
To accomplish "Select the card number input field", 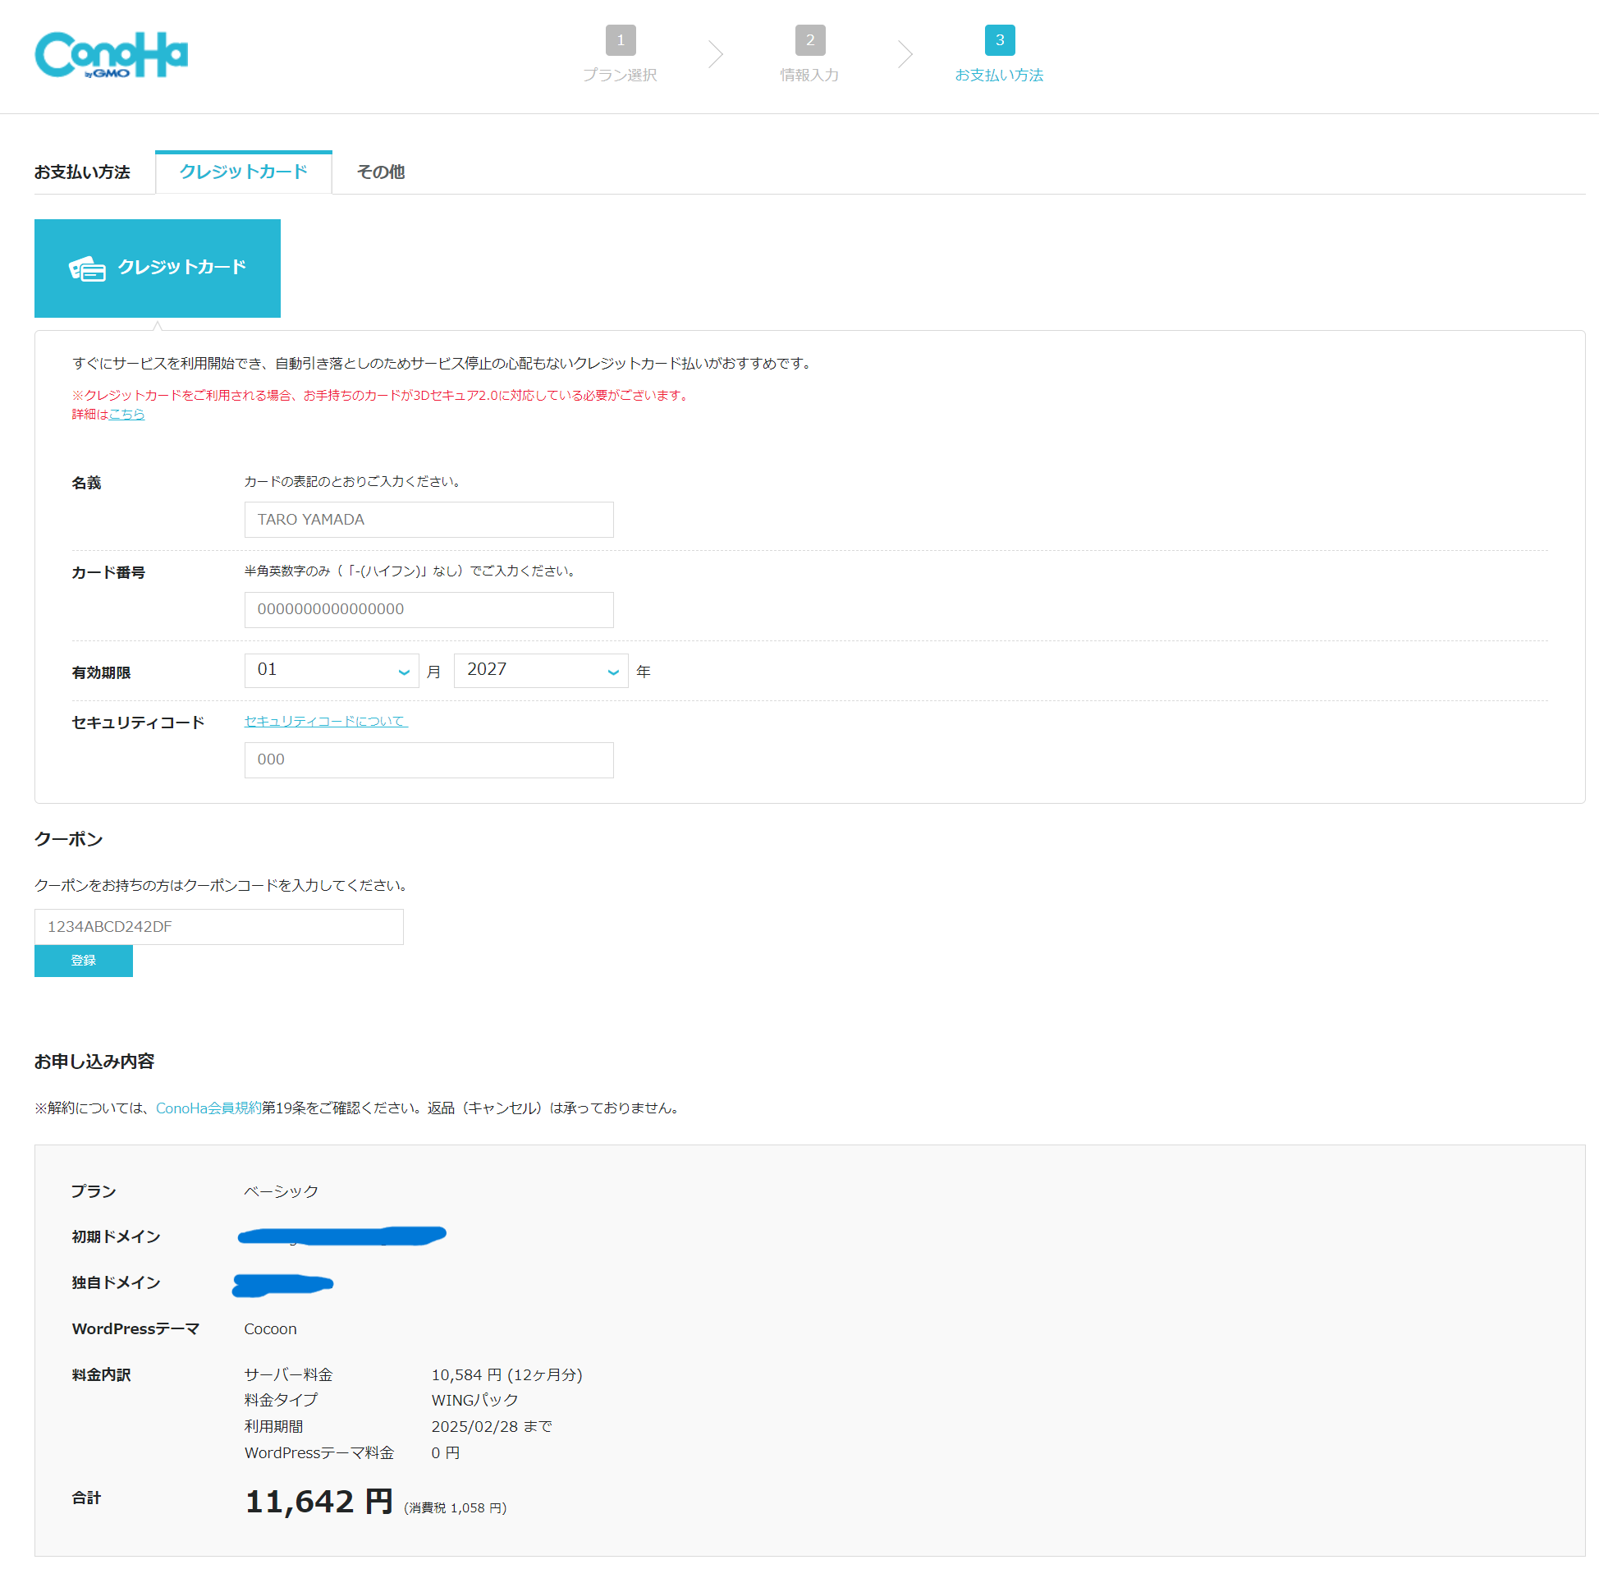I will pos(425,608).
